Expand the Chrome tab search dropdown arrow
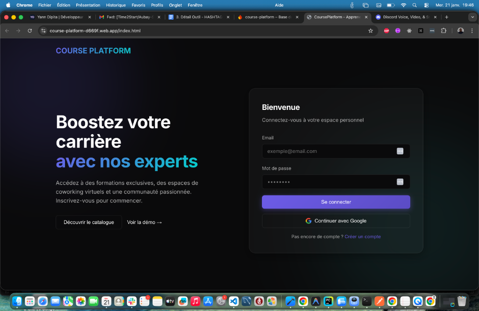Image resolution: width=479 pixels, height=311 pixels. [x=472, y=17]
